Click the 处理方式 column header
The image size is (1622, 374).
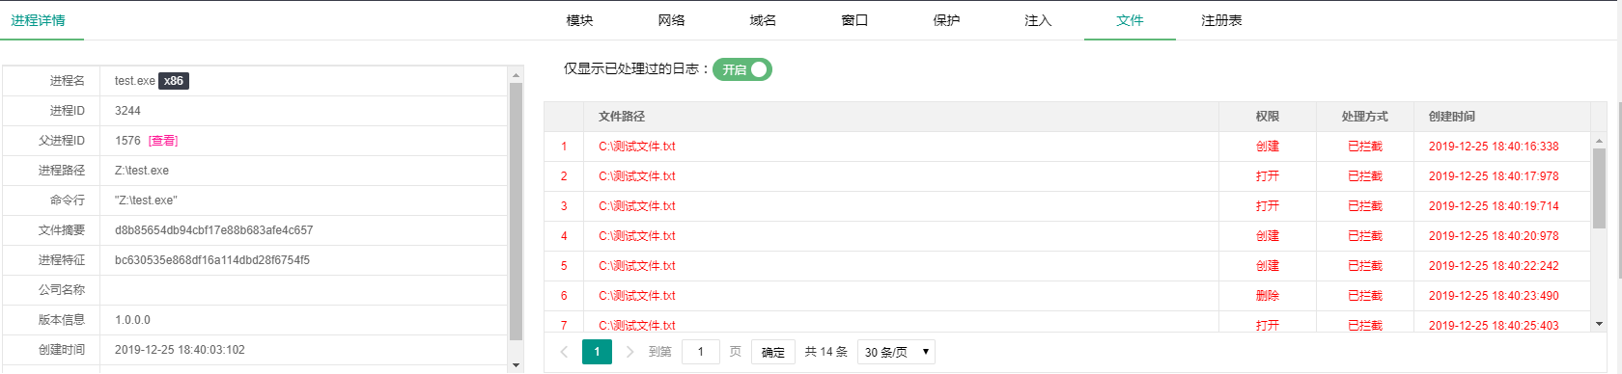1365,117
